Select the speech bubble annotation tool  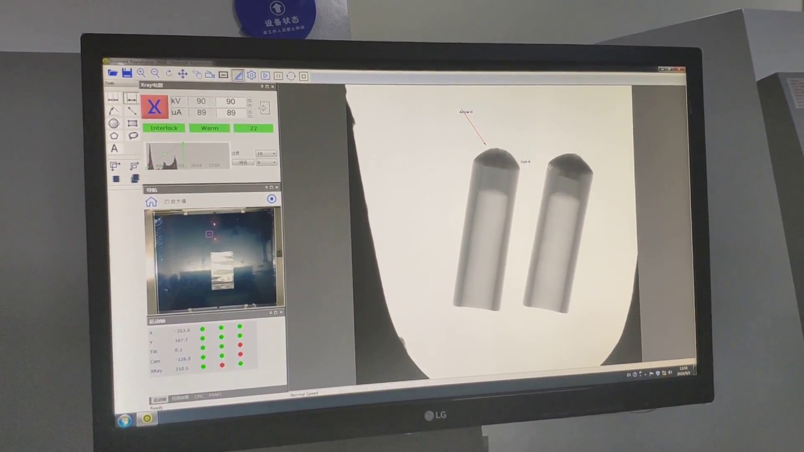(x=133, y=136)
